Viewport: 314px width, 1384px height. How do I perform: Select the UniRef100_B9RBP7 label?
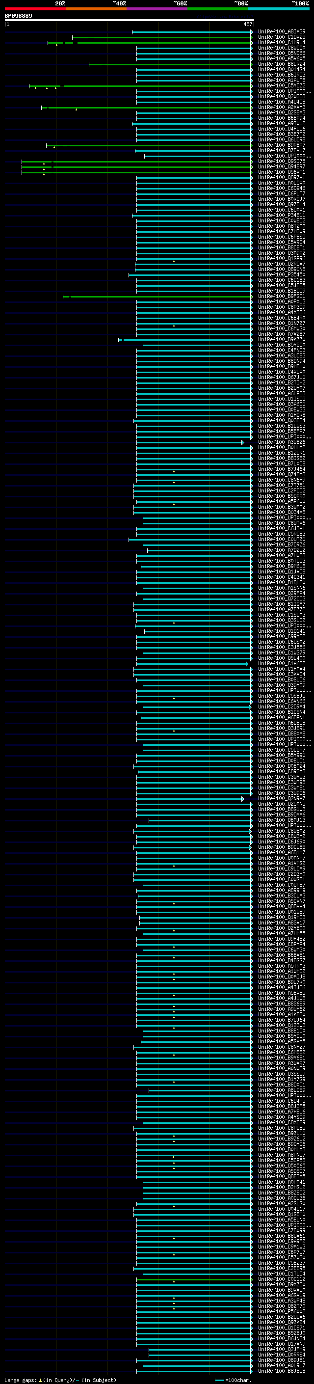[281, 145]
